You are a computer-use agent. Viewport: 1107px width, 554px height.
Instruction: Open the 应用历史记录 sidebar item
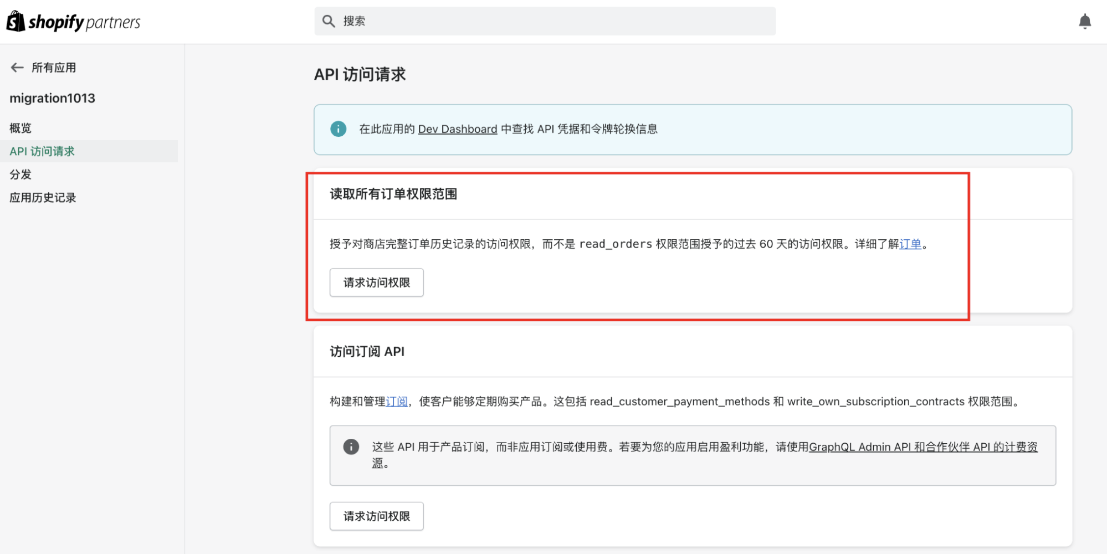pos(43,198)
